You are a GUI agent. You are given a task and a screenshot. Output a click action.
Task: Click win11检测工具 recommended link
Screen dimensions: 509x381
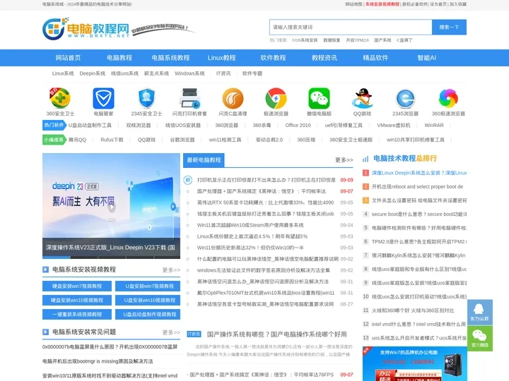[225, 140]
